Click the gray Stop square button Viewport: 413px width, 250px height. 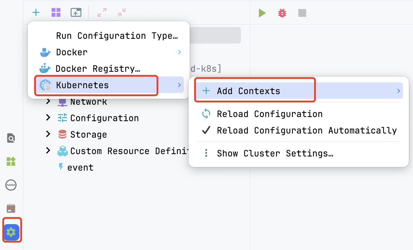302,13
